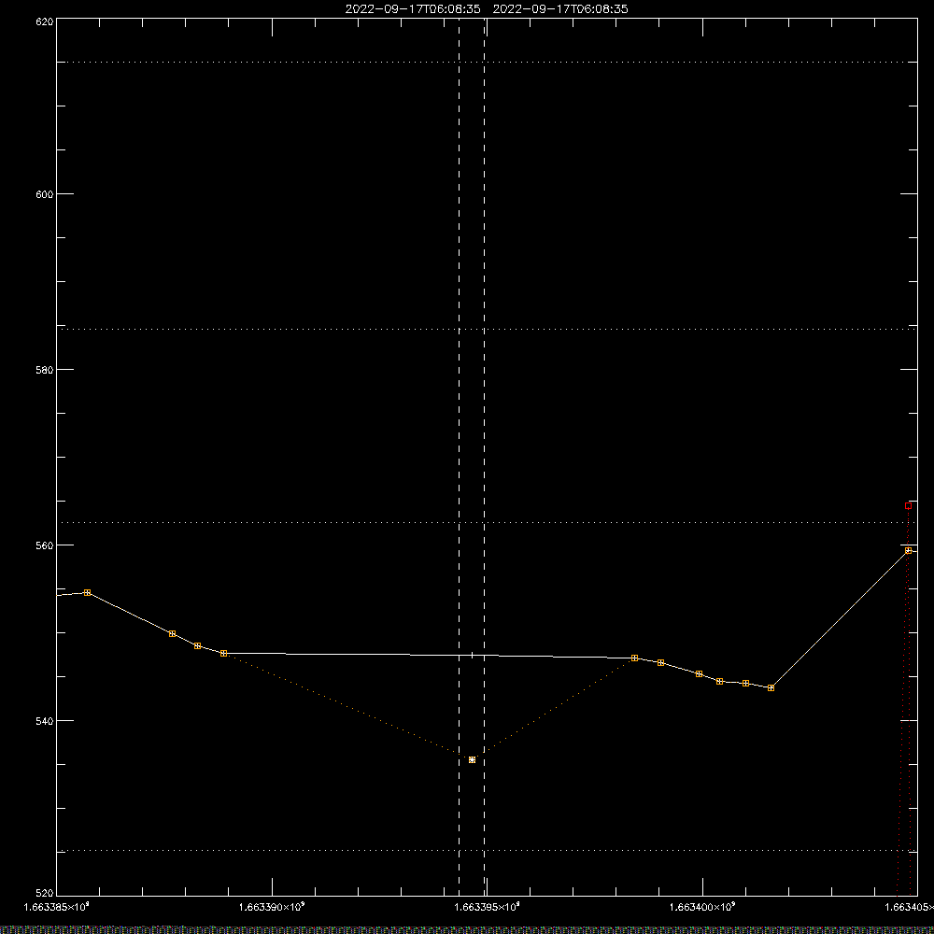Click the y-axis label 600

click(x=46, y=194)
